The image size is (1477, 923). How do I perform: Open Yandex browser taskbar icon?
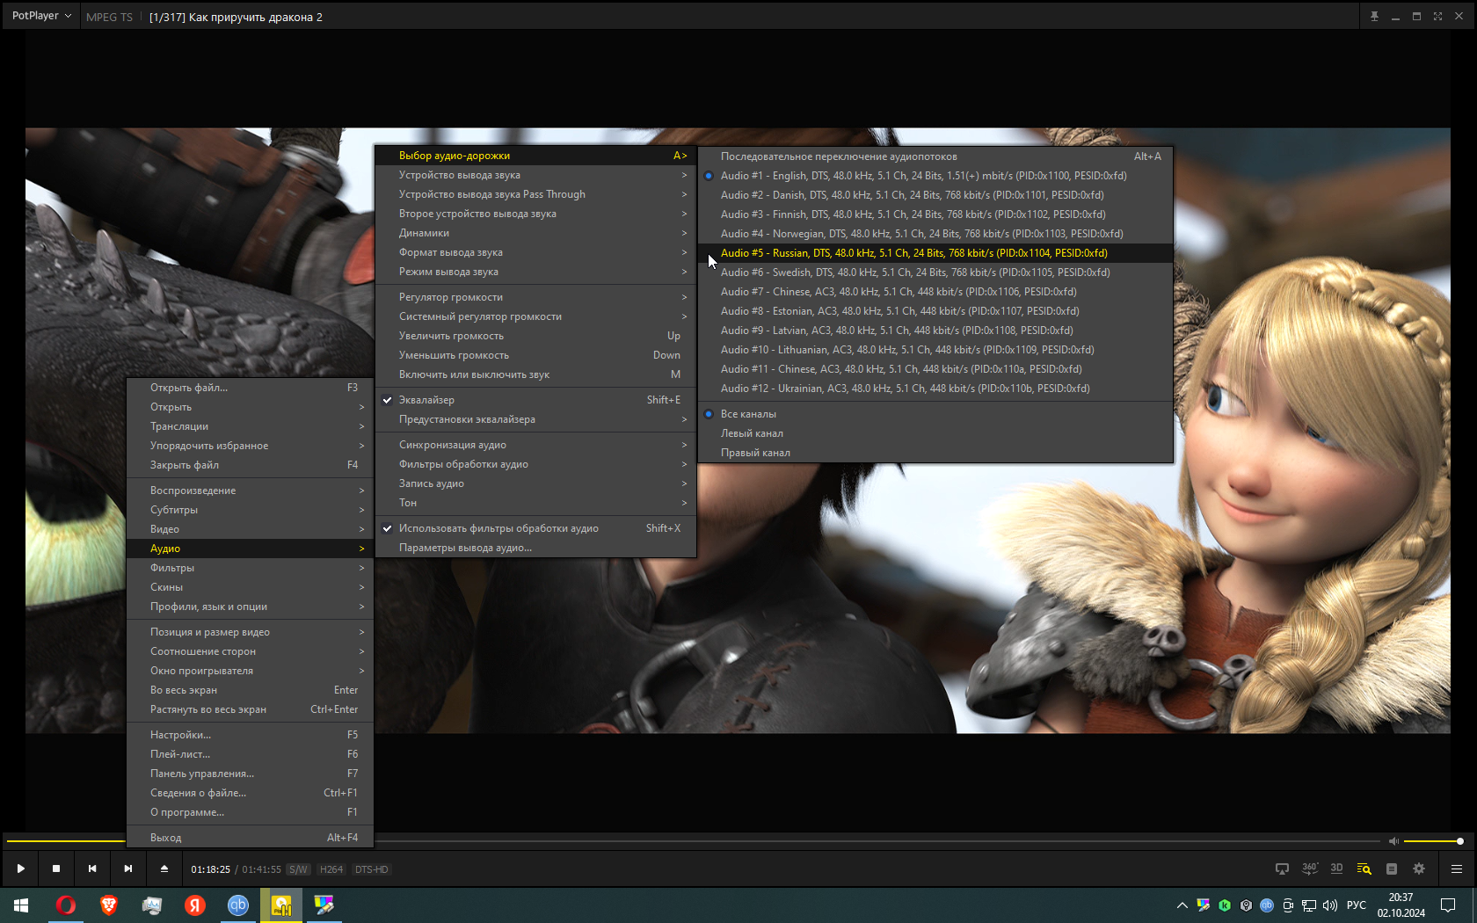194,905
